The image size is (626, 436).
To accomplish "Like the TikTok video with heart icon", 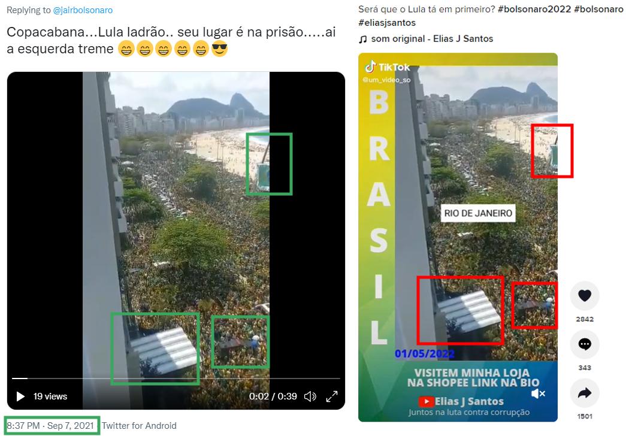I will tap(585, 296).
